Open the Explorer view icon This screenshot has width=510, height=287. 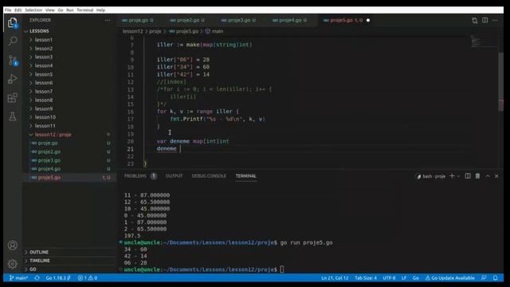pyautogui.click(x=13, y=23)
